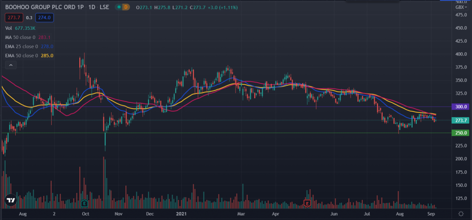
Task: Click the 0.3 spread value
Action: (x=29, y=18)
